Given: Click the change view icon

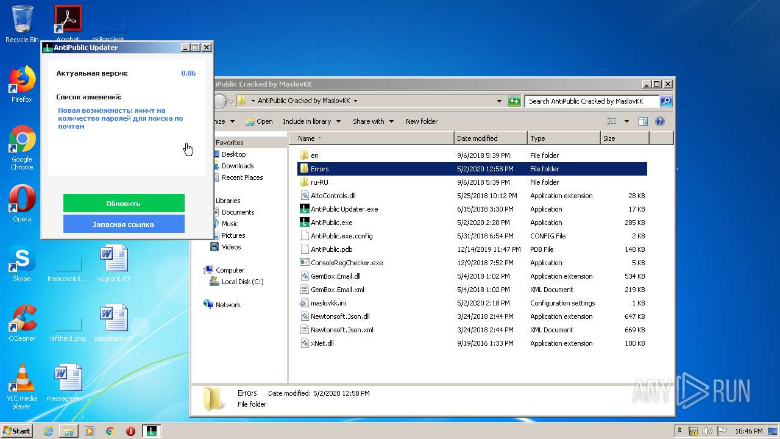Looking at the screenshot, I should [611, 121].
